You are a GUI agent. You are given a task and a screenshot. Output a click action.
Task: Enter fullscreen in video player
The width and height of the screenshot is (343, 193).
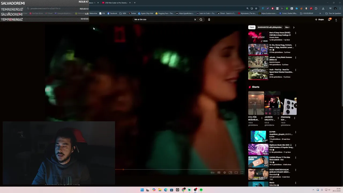click(x=242, y=173)
